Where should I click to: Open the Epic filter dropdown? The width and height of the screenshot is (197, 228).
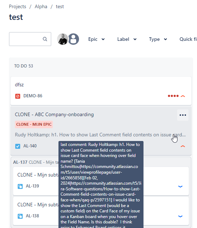[x=96, y=39]
